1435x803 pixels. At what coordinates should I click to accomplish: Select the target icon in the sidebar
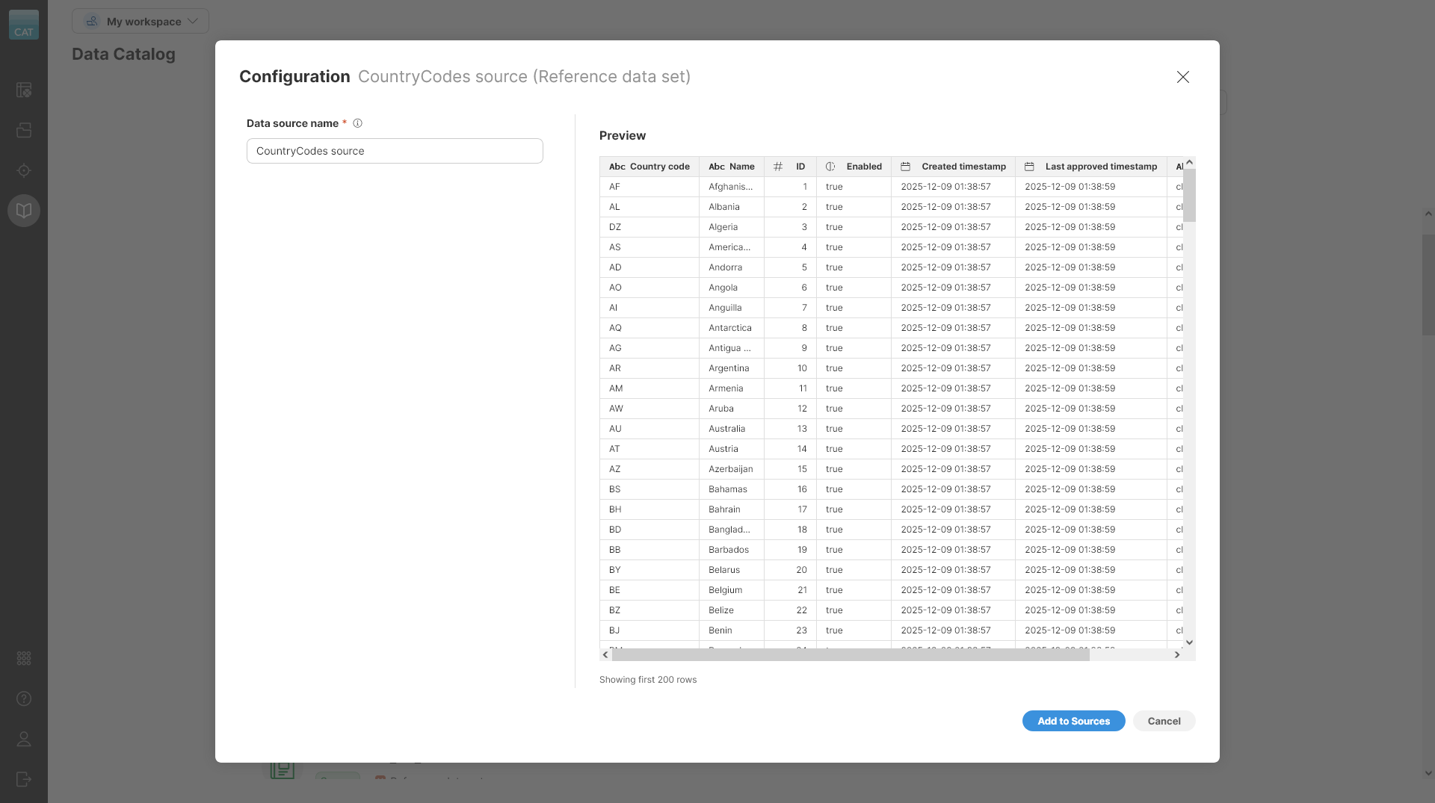click(x=25, y=170)
